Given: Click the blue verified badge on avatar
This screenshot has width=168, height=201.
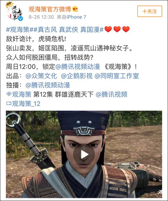Looking at the screenshot, I should (20, 19).
